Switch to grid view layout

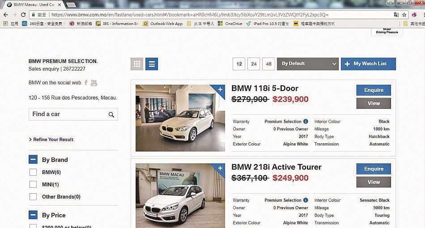137,64
